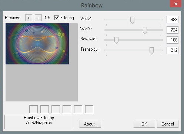Click the Bow.wid. slider thumb

[x=116, y=40]
